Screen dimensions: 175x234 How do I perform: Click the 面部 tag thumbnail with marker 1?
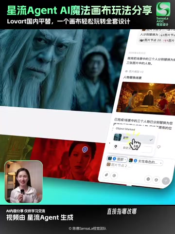coord(110,158)
